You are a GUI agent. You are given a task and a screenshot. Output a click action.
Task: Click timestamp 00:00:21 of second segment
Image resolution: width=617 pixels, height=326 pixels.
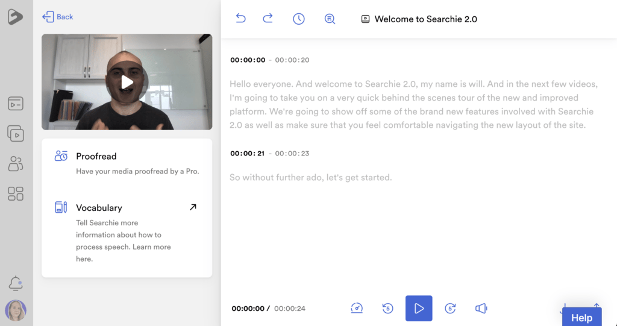coord(247,153)
